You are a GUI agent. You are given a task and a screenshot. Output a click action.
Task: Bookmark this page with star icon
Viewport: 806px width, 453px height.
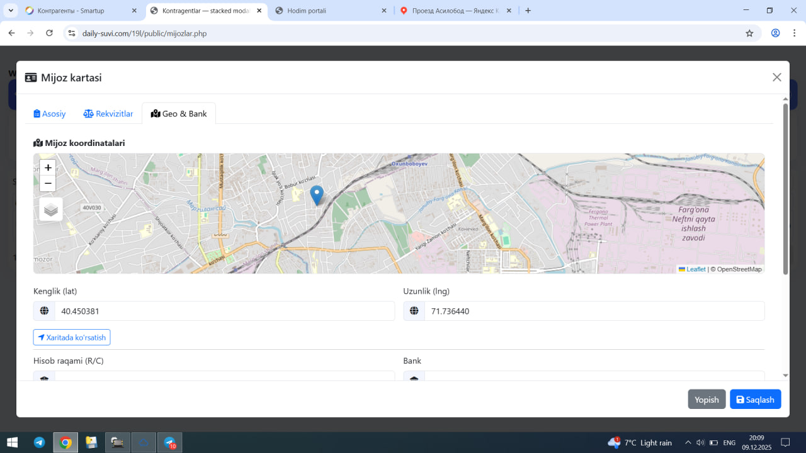click(x=749, y=33)
